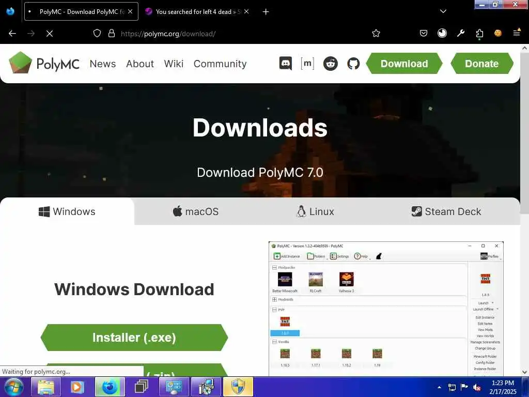This screenshot has height=397, width=529.
Task: Click the green Download header button
Action: [404, 64]
